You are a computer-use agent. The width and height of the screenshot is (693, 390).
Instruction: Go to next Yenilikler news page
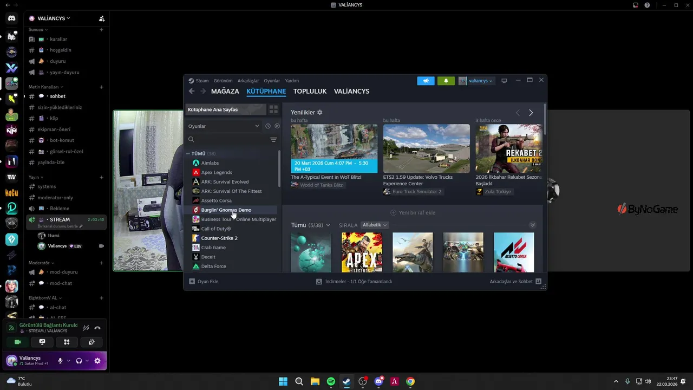[531, 113]
